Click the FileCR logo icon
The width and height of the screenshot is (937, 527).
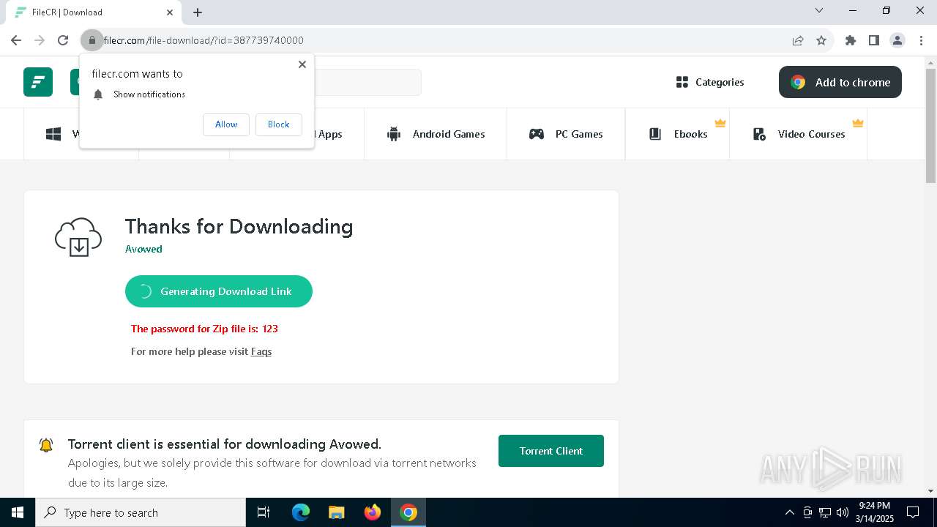[x=38, y=82]
